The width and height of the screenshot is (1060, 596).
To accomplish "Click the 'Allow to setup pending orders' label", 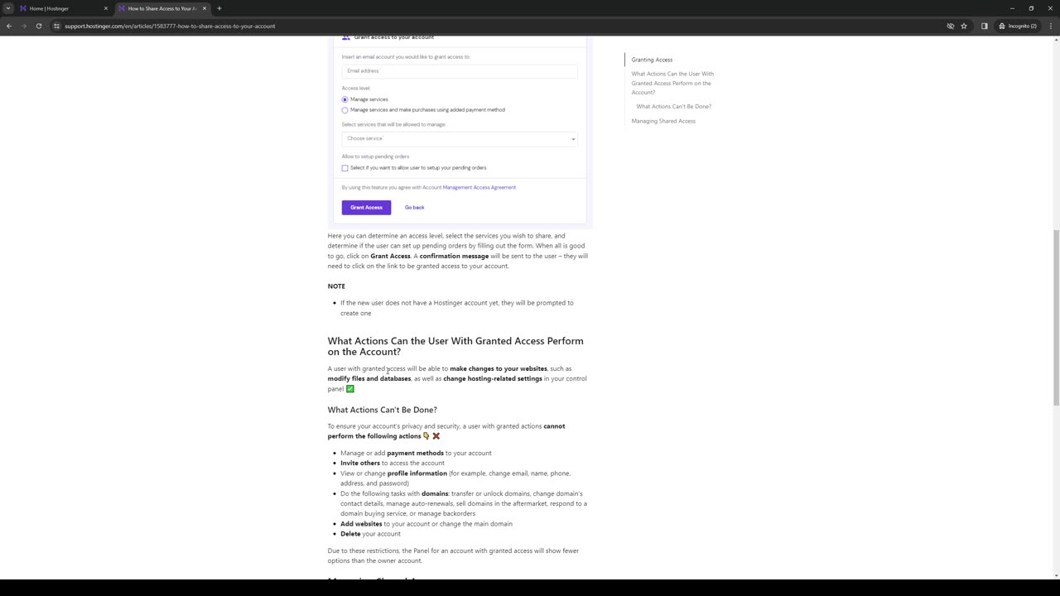I will coord(375,156).
